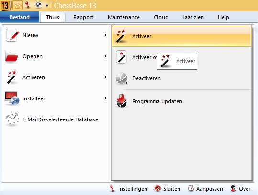The height and width of the screenshot is (195, 258).
Task: Click the wand document Activeer offline icon
Action: pyautogui.click(x=122, y=57)
